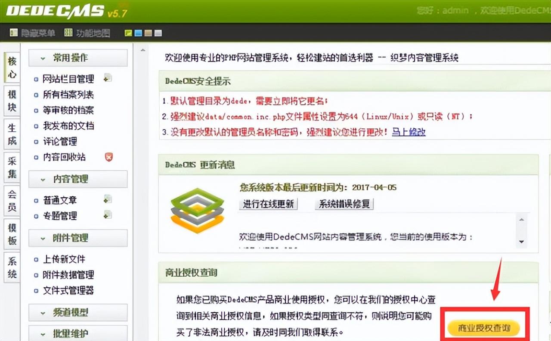
Task: Open 等审核的档案
Action: 68,110
